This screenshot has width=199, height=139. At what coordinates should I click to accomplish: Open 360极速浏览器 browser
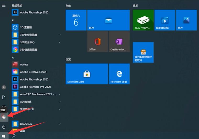36,50
